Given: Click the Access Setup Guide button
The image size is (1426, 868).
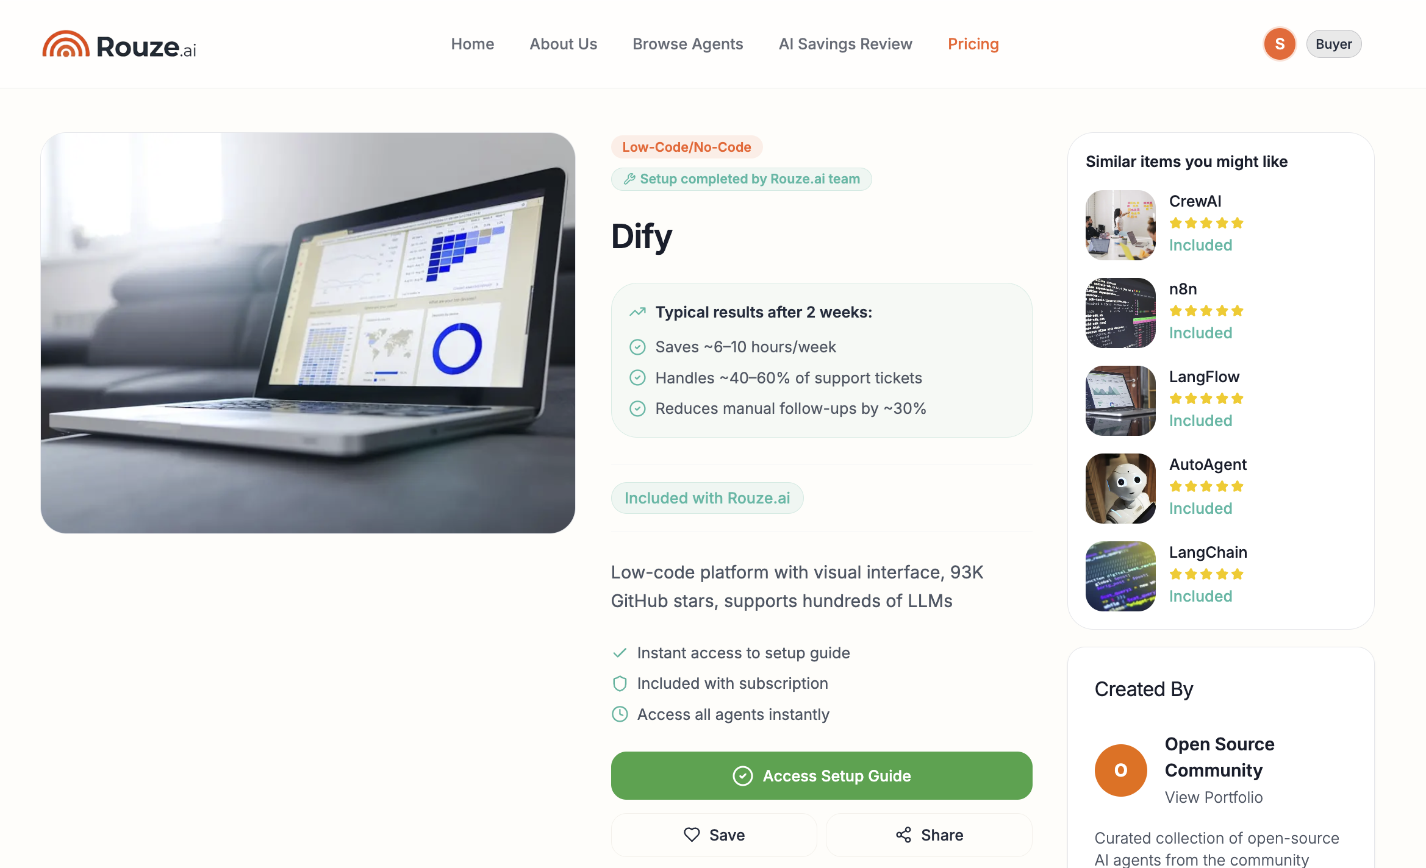Looking at the screenshot, I should click(x=822, y=775).
